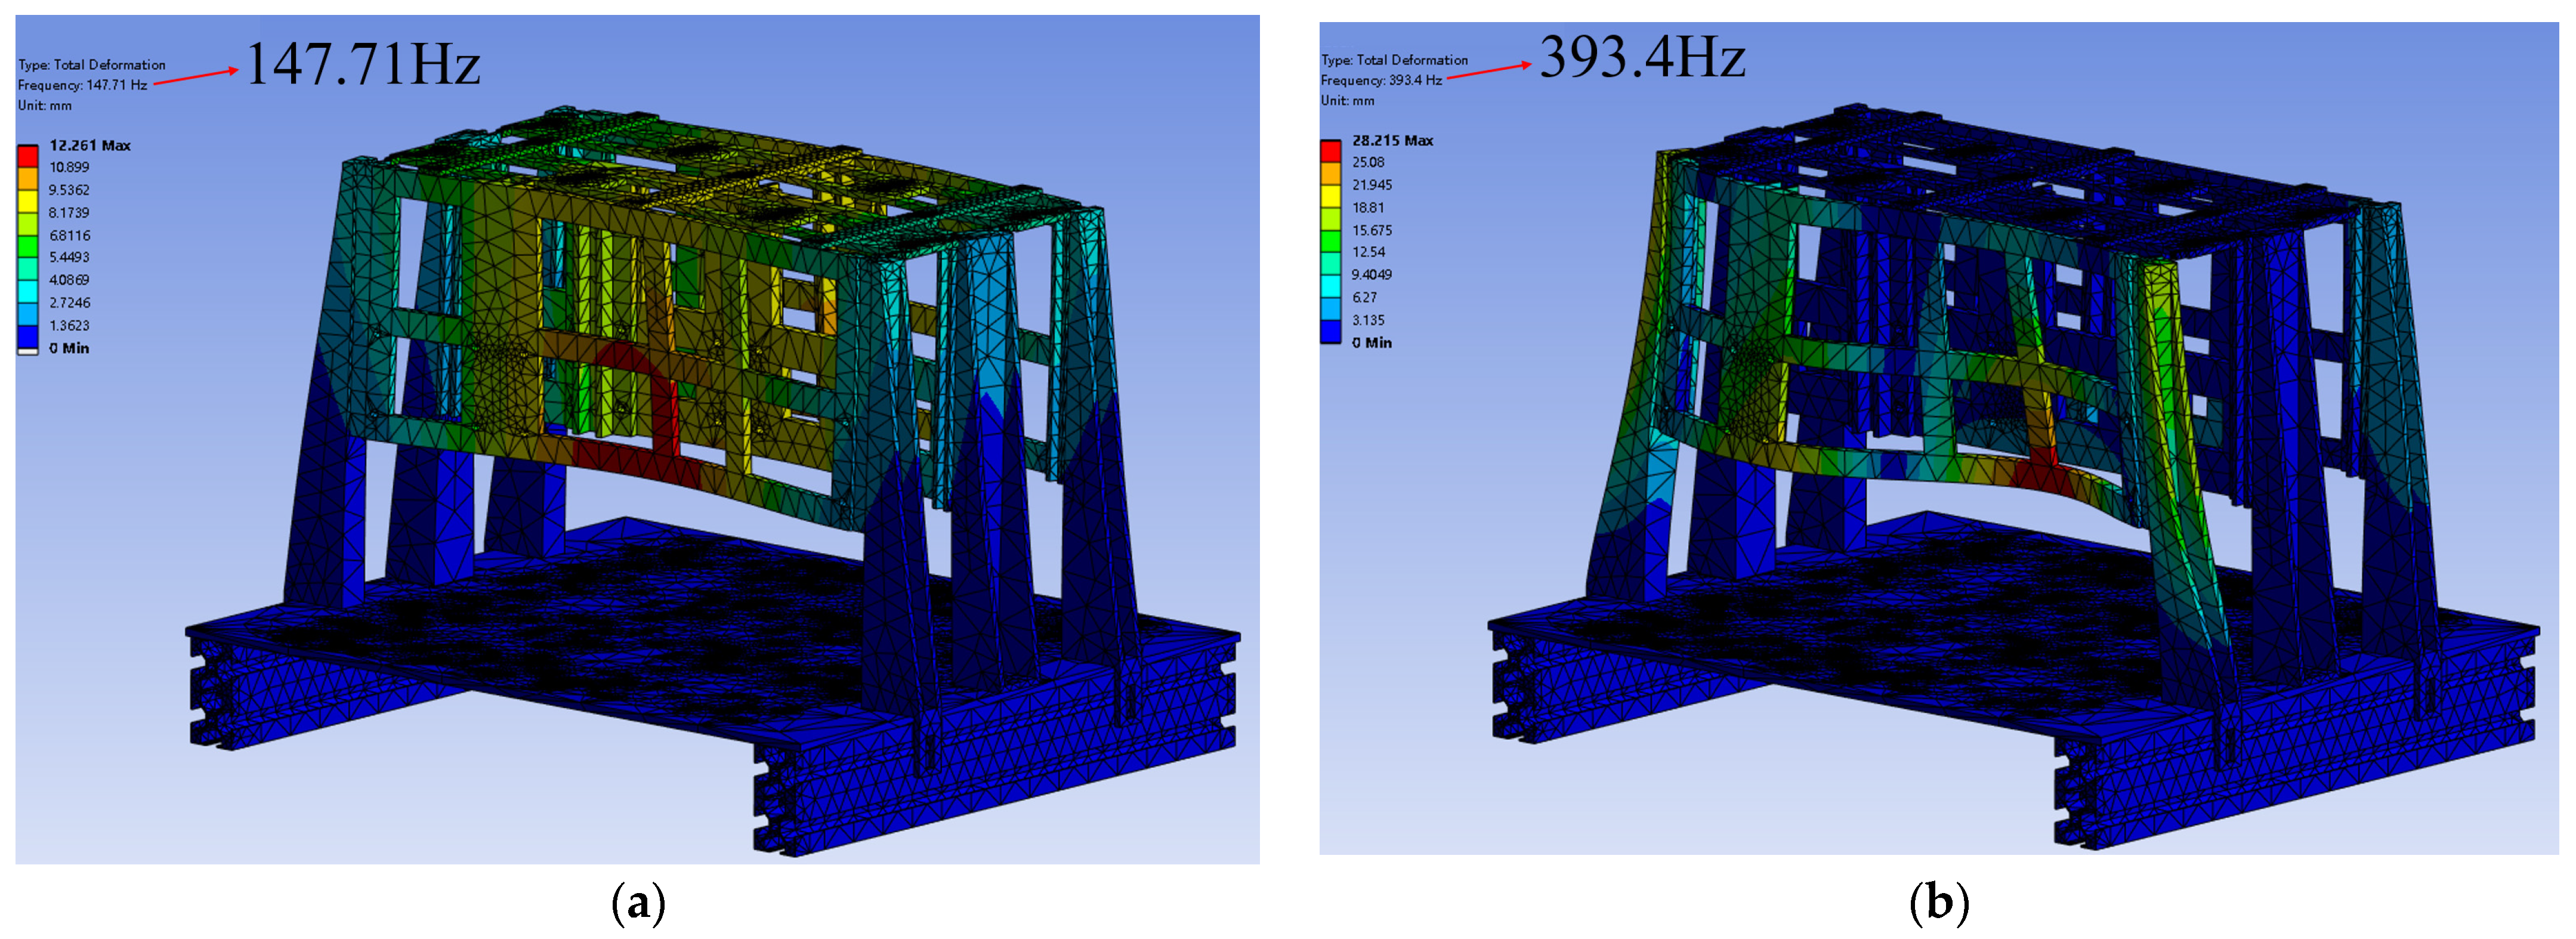Click the large 393.4Hz annotation text
Screen dimensions: 2576x939
(1642, 57)
